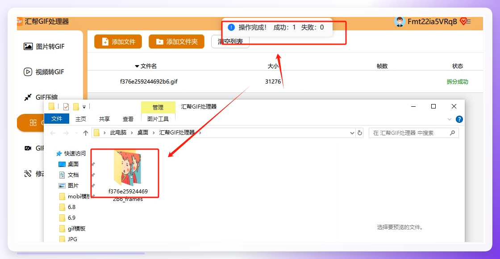Click the 状态 column header

458,66
